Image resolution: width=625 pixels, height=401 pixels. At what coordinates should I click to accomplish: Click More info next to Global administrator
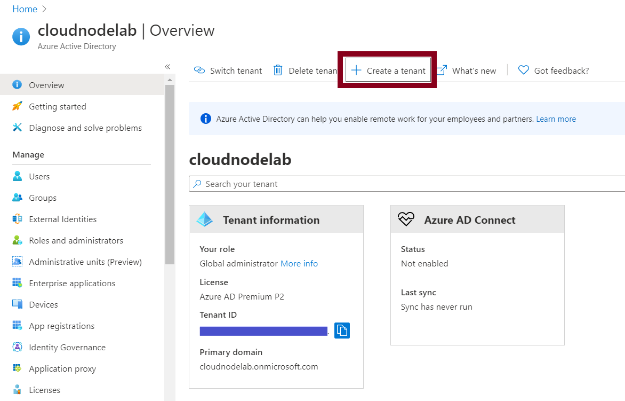point(299,263)
